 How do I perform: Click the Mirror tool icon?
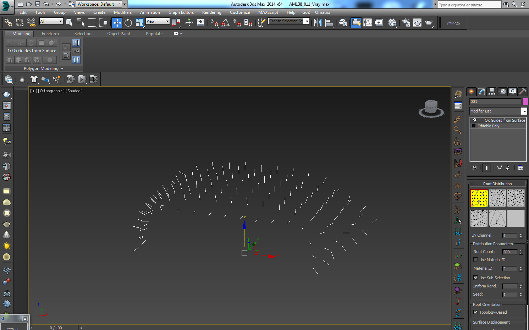[x=318, y=23]
